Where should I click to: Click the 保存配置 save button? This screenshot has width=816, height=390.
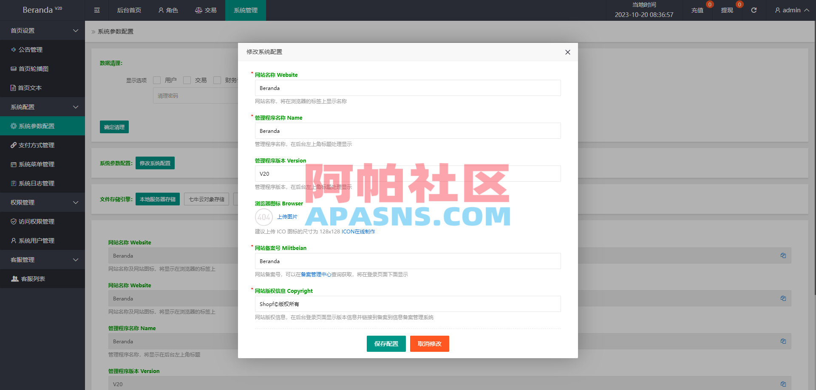tap(386, 344)
